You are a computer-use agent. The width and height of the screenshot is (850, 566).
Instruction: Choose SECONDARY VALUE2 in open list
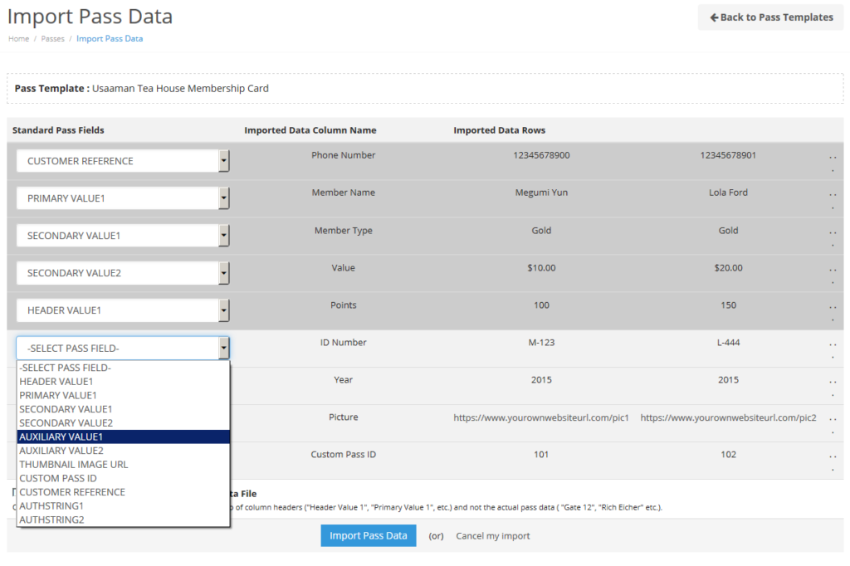[x=124, y=423]
